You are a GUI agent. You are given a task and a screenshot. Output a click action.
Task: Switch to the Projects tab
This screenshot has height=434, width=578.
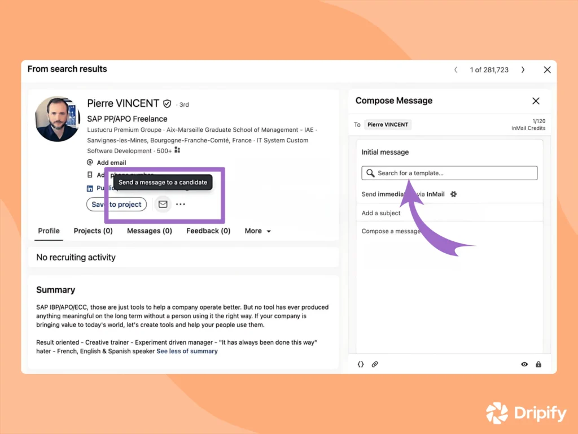93,231
